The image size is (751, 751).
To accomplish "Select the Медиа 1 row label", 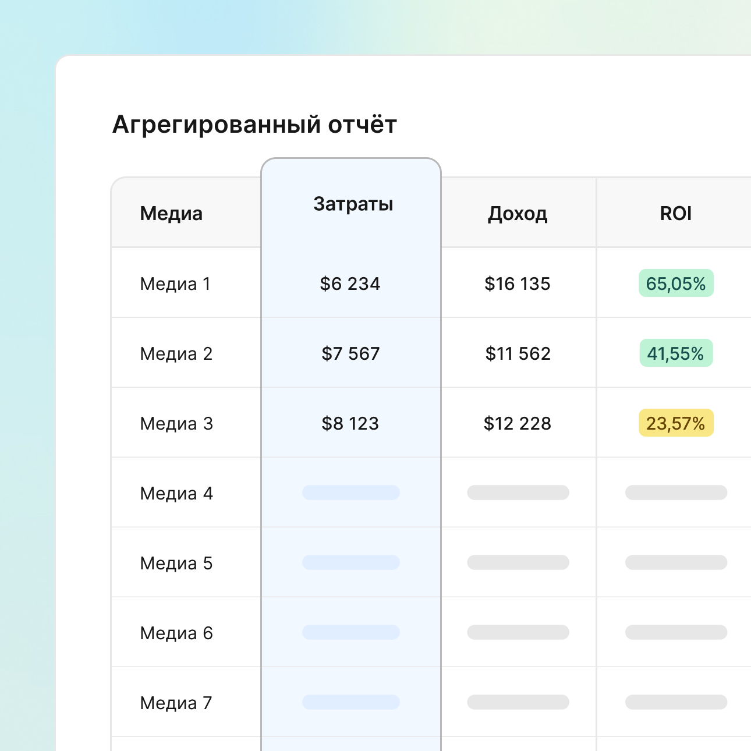I will [x=175, y=284].
